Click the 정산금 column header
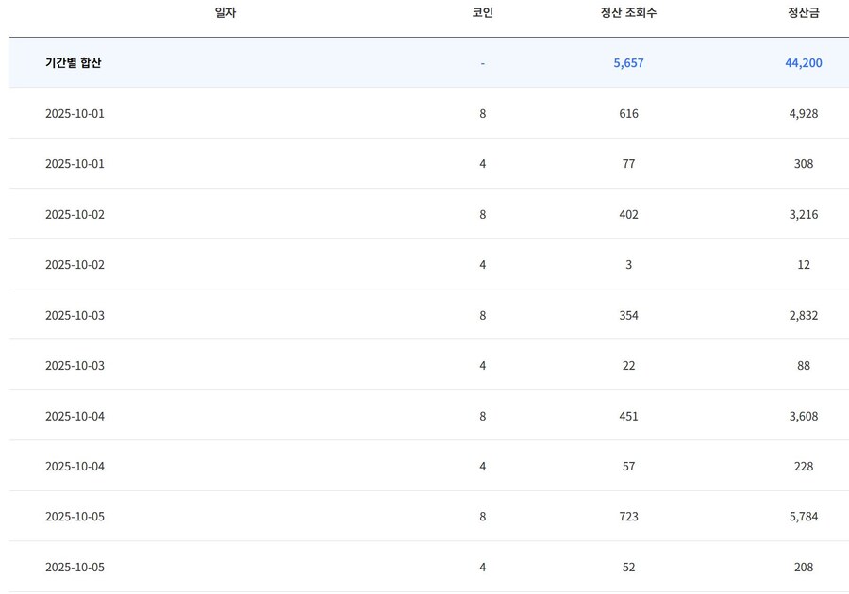 (803, 13)
